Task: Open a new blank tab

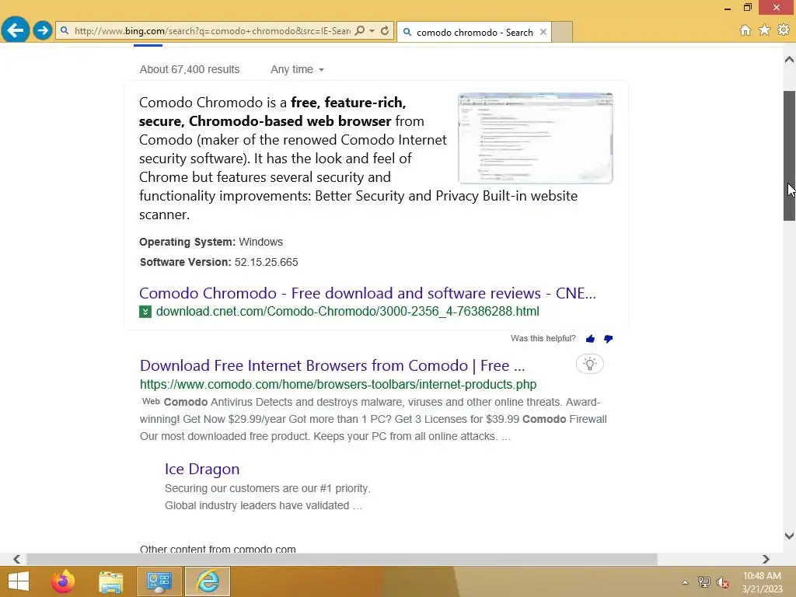Action: [x=561, y=32]
